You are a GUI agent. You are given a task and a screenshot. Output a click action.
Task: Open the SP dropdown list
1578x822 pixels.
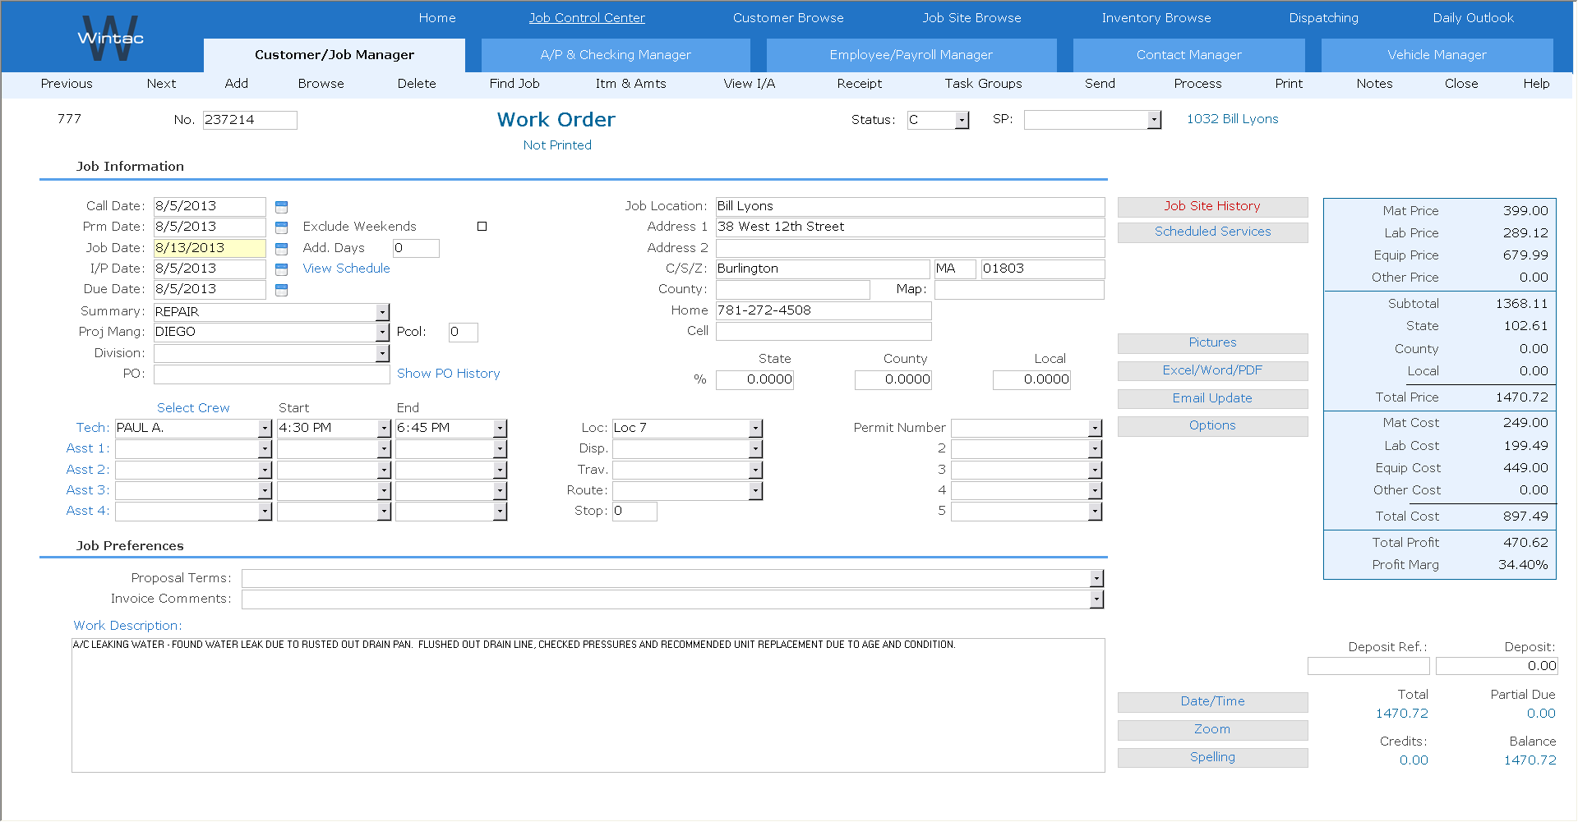pyautogui.click(x=1154, y=121)
